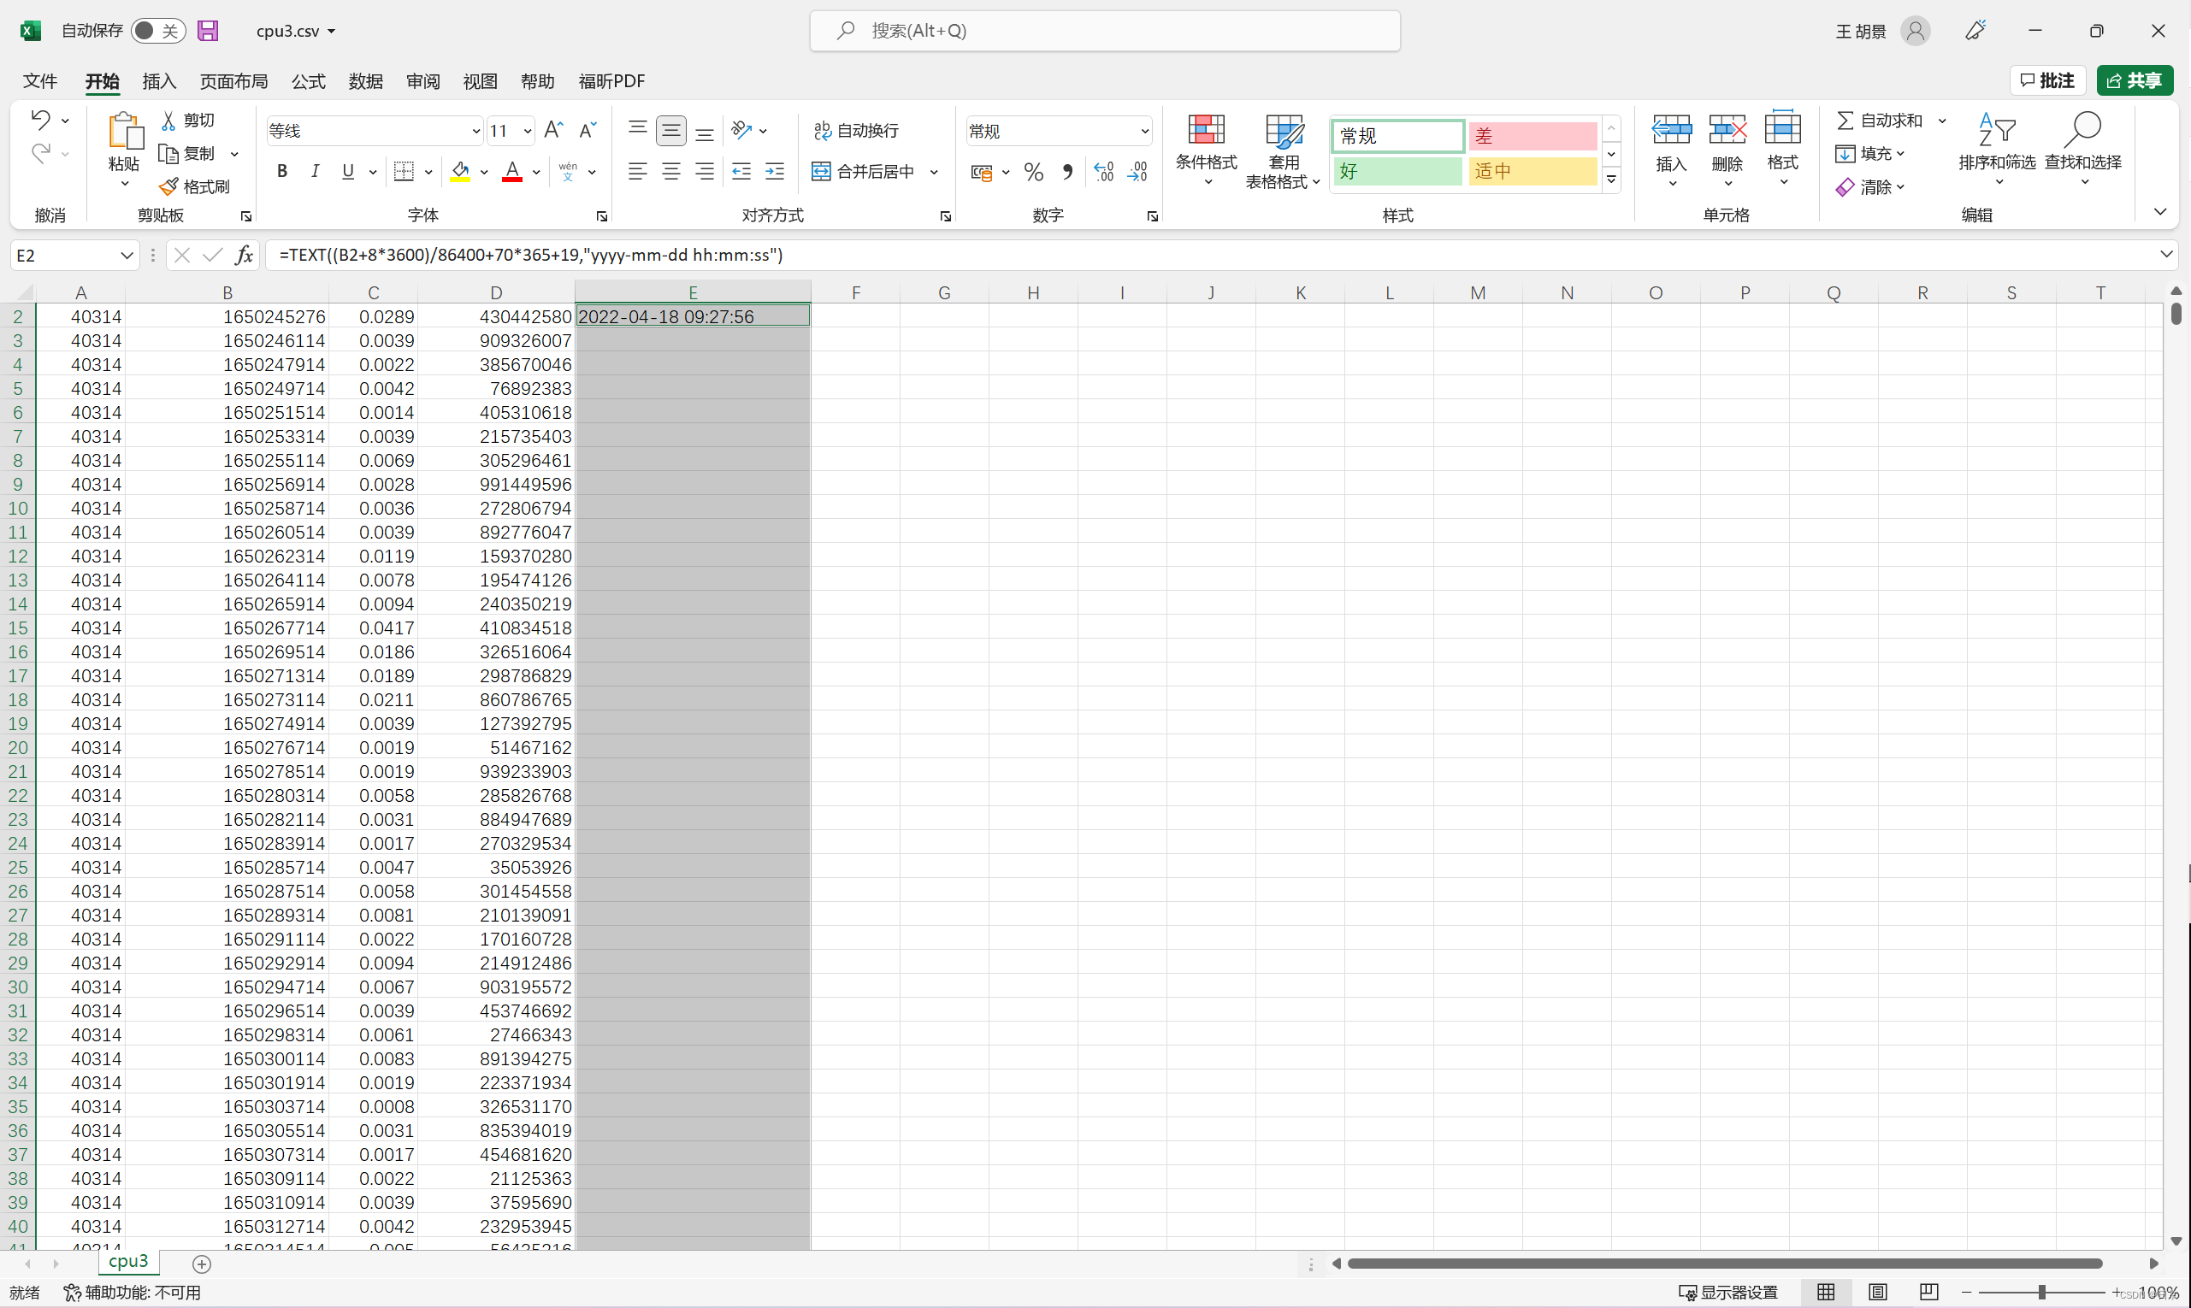Toggle the AutoSave switch
2191x1308 pixels.
157,31
